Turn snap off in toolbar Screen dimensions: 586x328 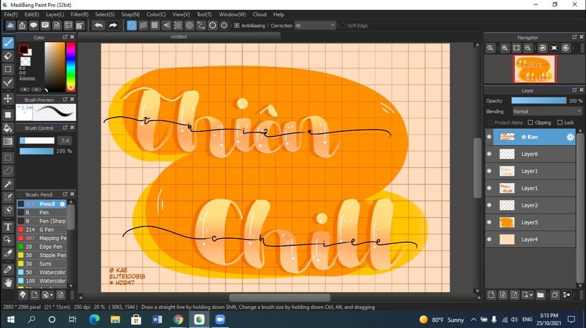pyautogui.click(x=132, y=25)
